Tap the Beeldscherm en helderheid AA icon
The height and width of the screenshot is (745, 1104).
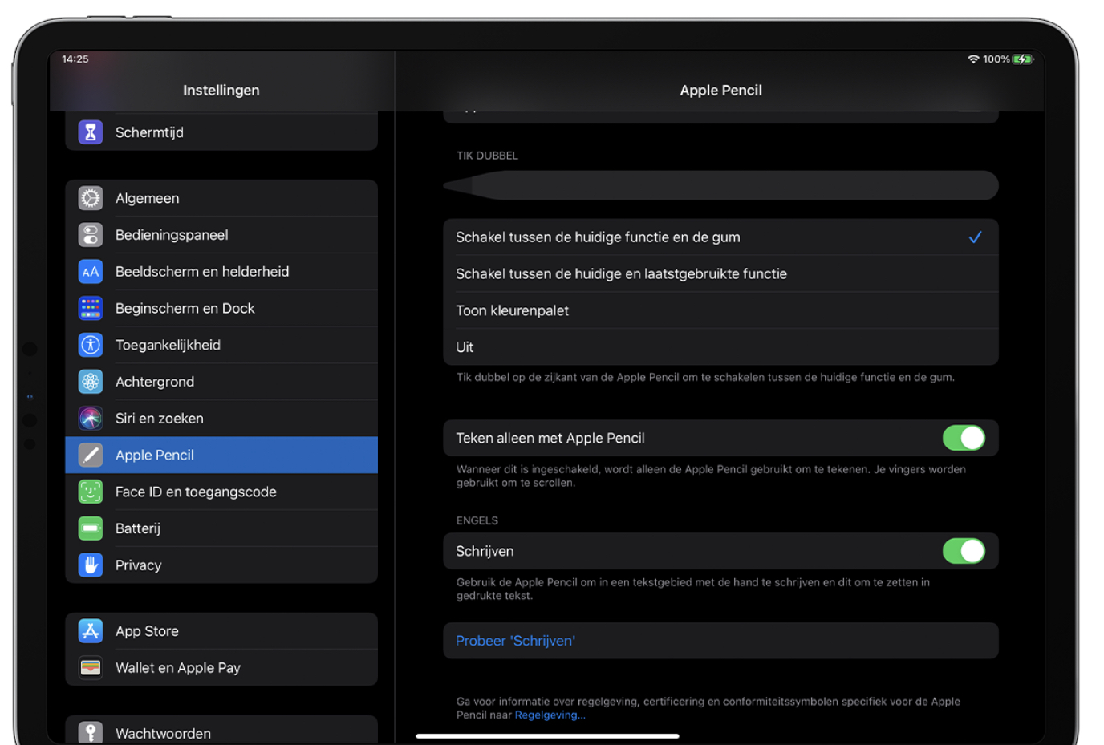coord(91,272)
